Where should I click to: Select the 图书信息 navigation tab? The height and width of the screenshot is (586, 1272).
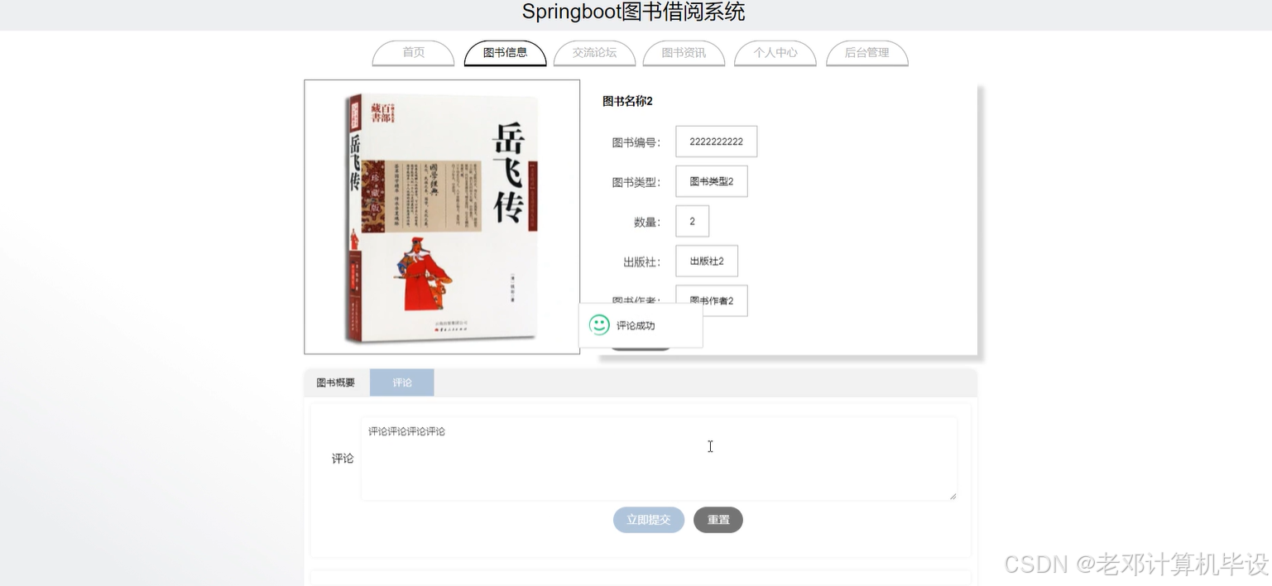point(505,53)
